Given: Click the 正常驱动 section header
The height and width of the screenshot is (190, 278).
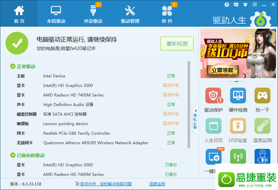Looking at the screenshot, I should [x=23, y=67].
